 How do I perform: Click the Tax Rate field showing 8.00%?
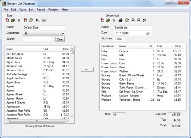coord(120,39)
